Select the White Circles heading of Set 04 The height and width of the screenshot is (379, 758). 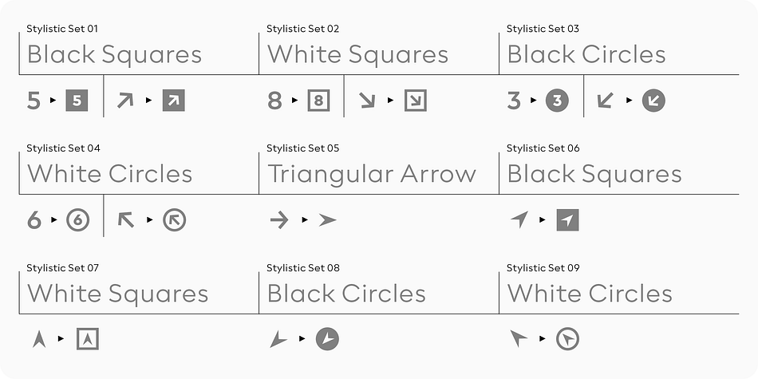click(110, 174)
